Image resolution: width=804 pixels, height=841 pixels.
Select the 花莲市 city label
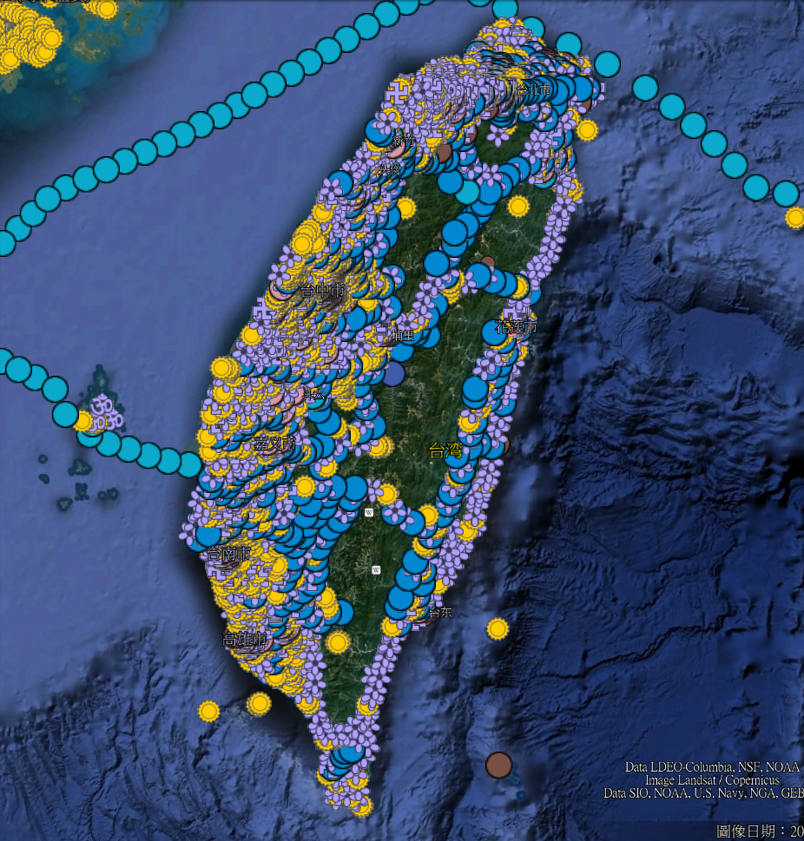(x=516, y=327)
